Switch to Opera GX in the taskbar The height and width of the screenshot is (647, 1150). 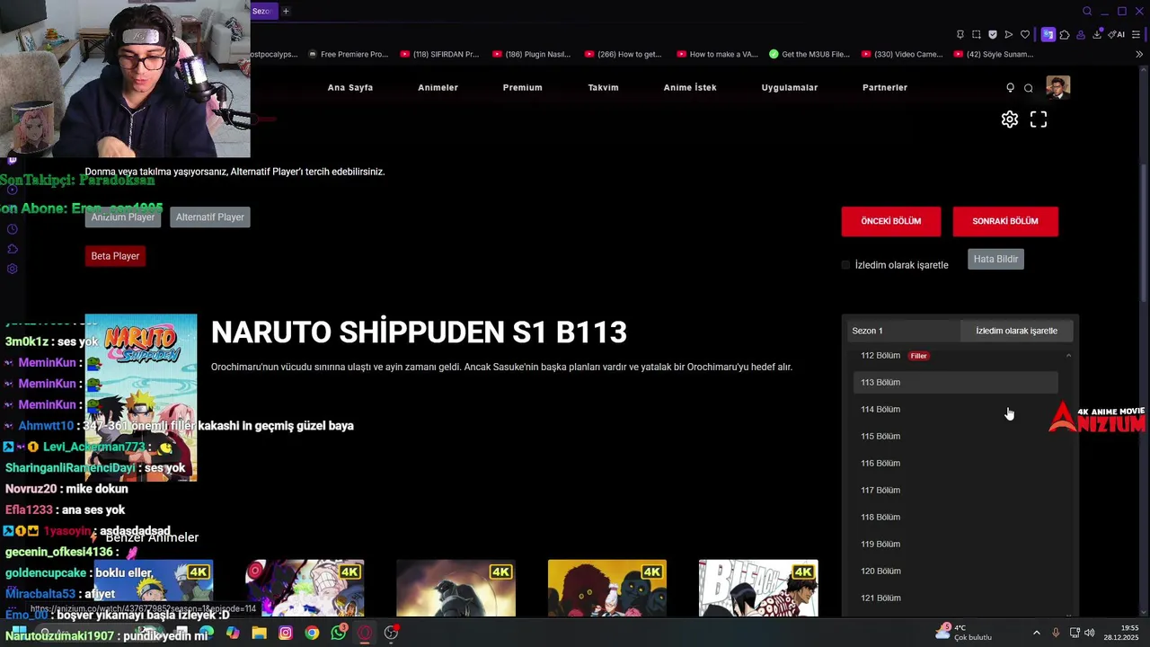[365, 633]
